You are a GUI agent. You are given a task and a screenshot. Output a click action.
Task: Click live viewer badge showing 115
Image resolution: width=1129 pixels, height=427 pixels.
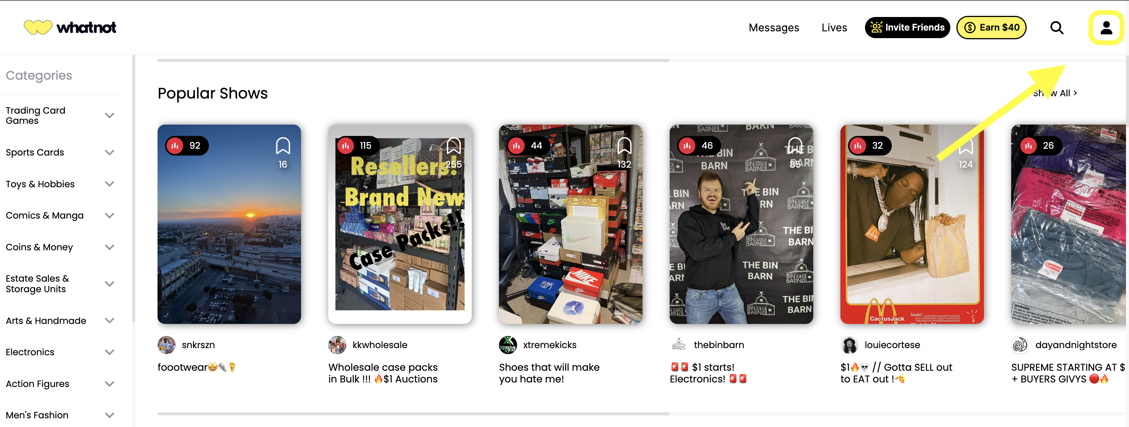tap(357, 145)
